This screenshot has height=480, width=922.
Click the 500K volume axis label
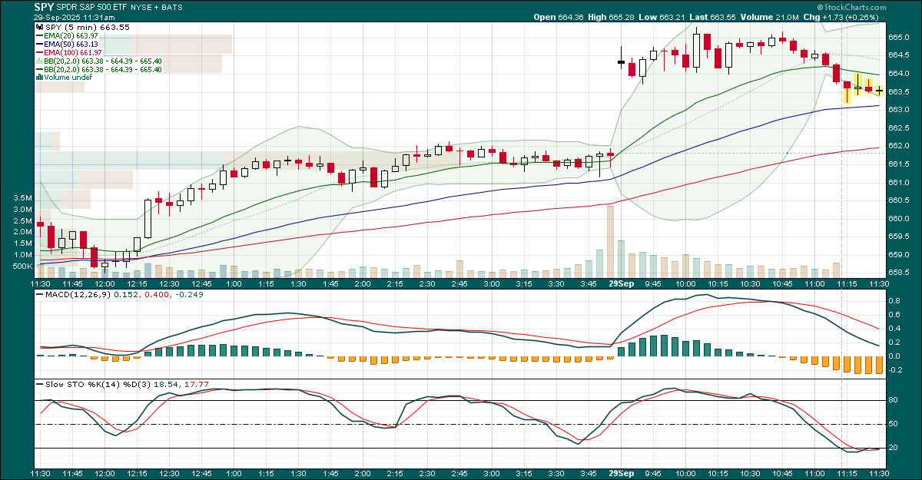pos(21,266)
